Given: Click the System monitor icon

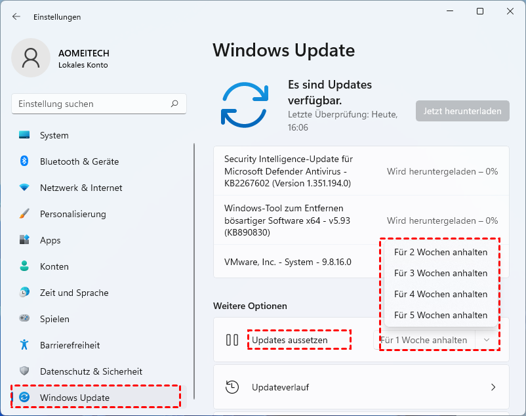Looking at the screenshot, I should tap(24, 135).
